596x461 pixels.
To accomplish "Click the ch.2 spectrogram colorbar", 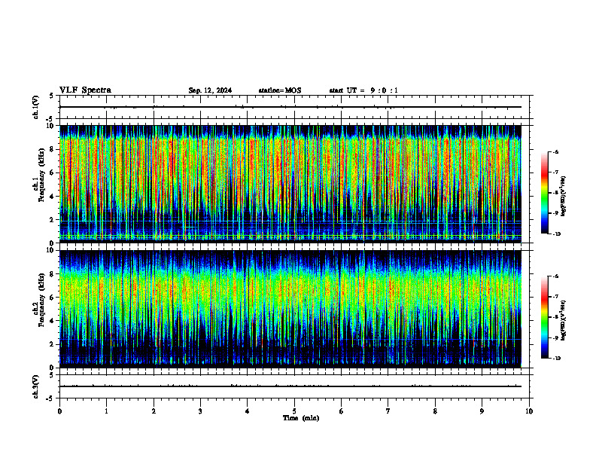I will coord(544,317).
